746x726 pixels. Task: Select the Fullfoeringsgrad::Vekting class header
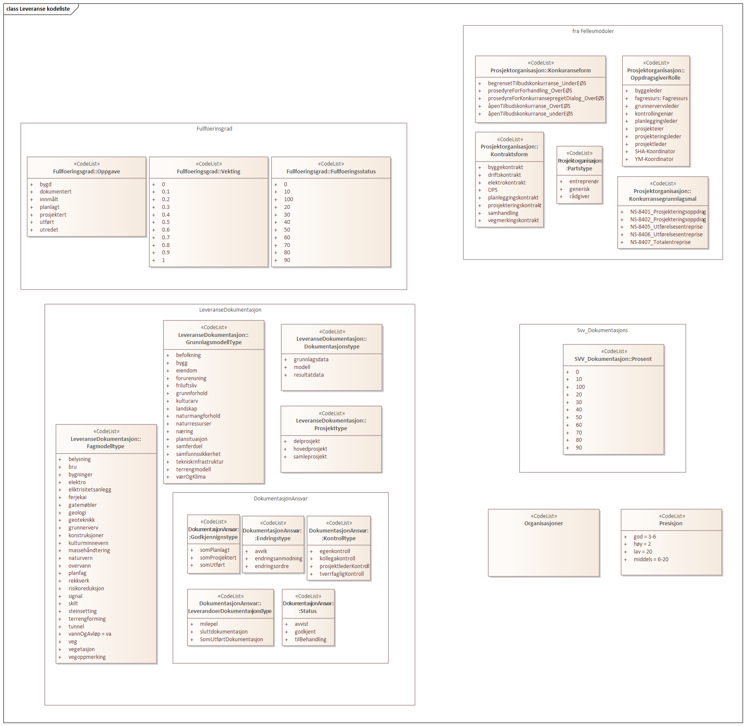click(209, 168)
